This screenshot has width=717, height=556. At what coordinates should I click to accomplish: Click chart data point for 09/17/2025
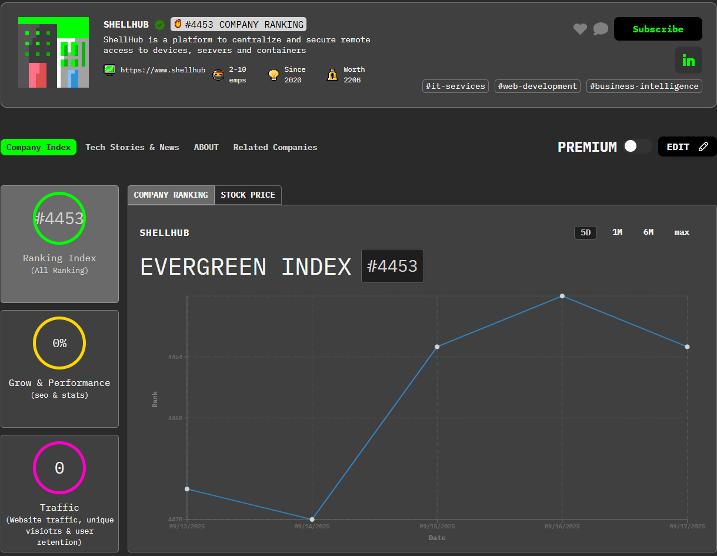point(688,347)
